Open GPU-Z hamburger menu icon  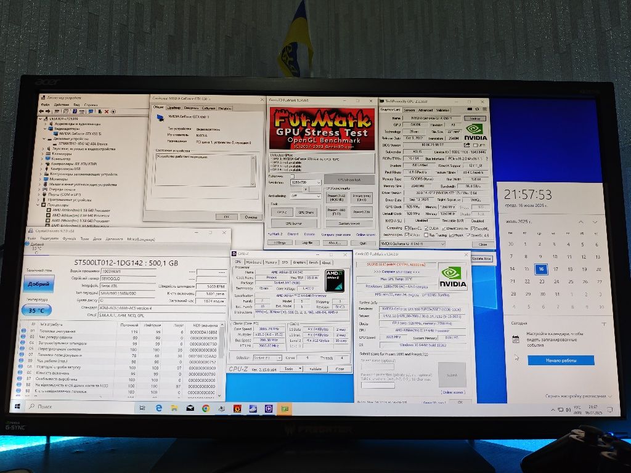pyautogui.click(x=484, y=109)
